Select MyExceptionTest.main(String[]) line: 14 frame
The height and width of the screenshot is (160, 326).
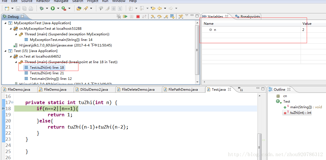(58, 40)
